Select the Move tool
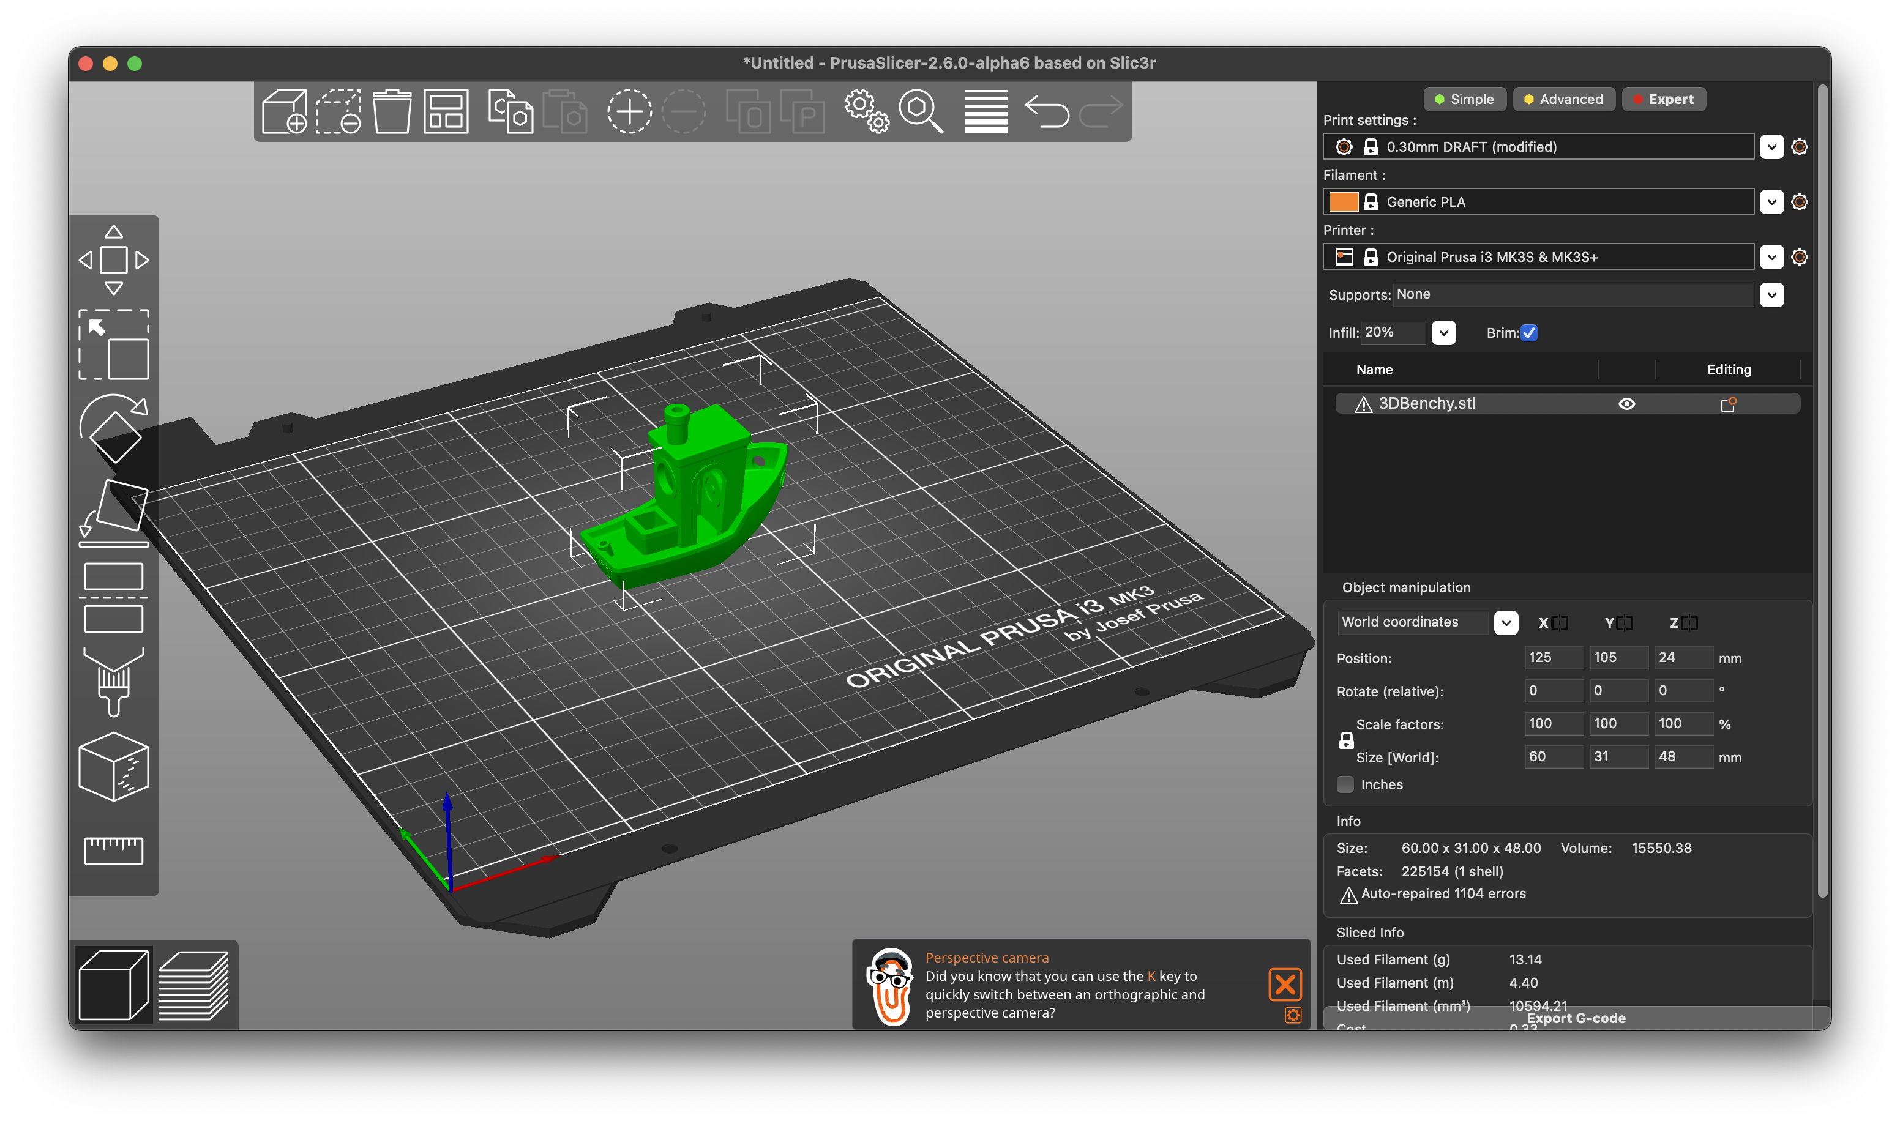1900x1121 pixels. click(113, 260)
